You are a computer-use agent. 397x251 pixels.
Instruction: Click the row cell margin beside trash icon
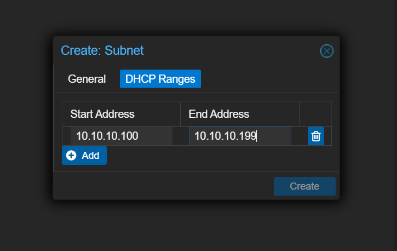coord(327,136)
